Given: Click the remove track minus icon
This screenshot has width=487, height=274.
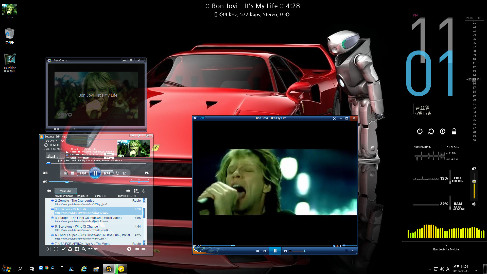Looking at the screenshot, I should (x=56, y=249).
